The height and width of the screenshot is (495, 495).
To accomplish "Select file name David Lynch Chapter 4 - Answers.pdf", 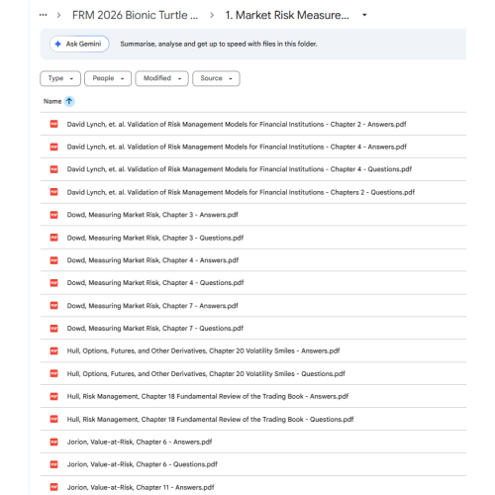I will click(x=237, y=147).
